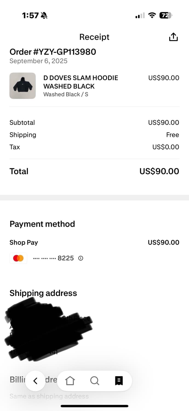
Task: Tap the 1:57 clock in status bar
Action: click(30, 15)
